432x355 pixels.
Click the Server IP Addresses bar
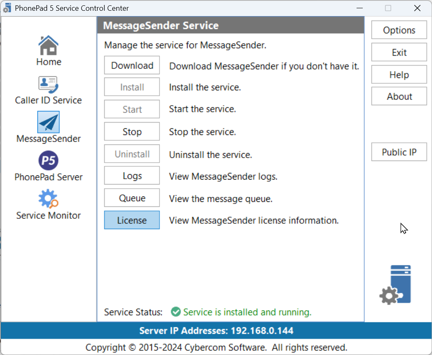216,331
